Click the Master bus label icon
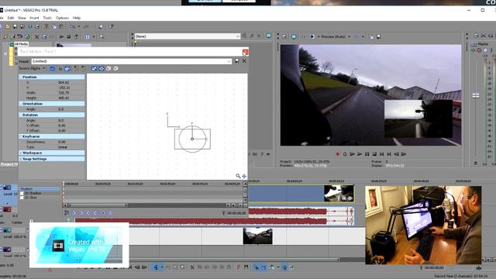 coord(474,44)
